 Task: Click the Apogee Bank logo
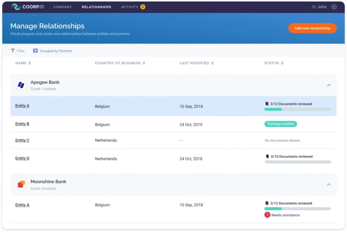[21, 85]
